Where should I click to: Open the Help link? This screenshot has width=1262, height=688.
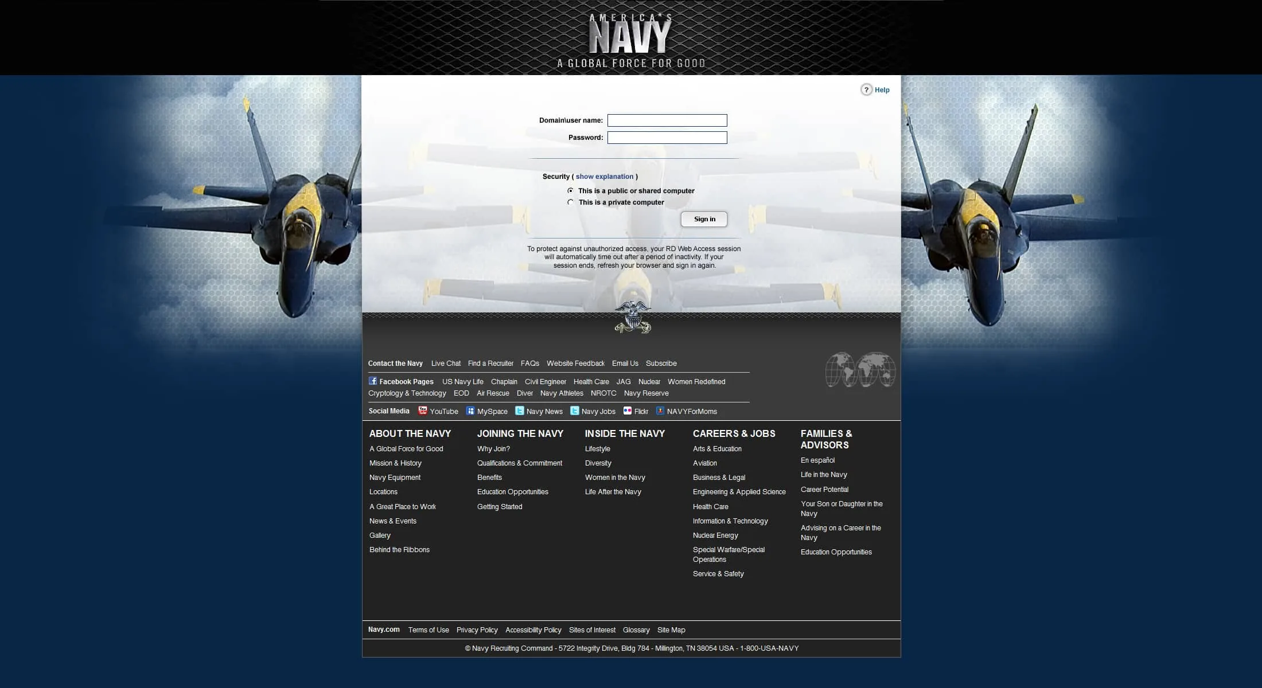click(x=882, y=90)
